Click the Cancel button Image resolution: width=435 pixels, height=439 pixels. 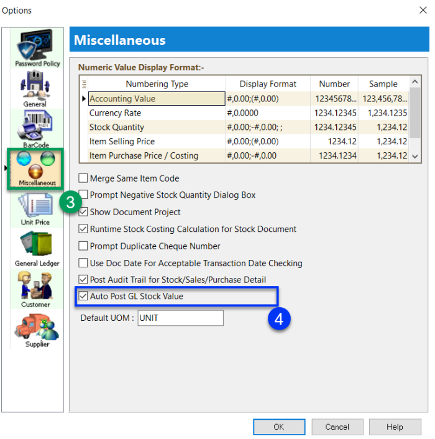click(x=337, y=427)
